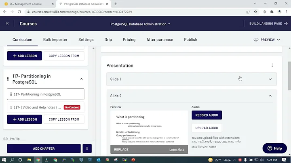
Task: Open the Settings tab
Action: pos(86,40)
